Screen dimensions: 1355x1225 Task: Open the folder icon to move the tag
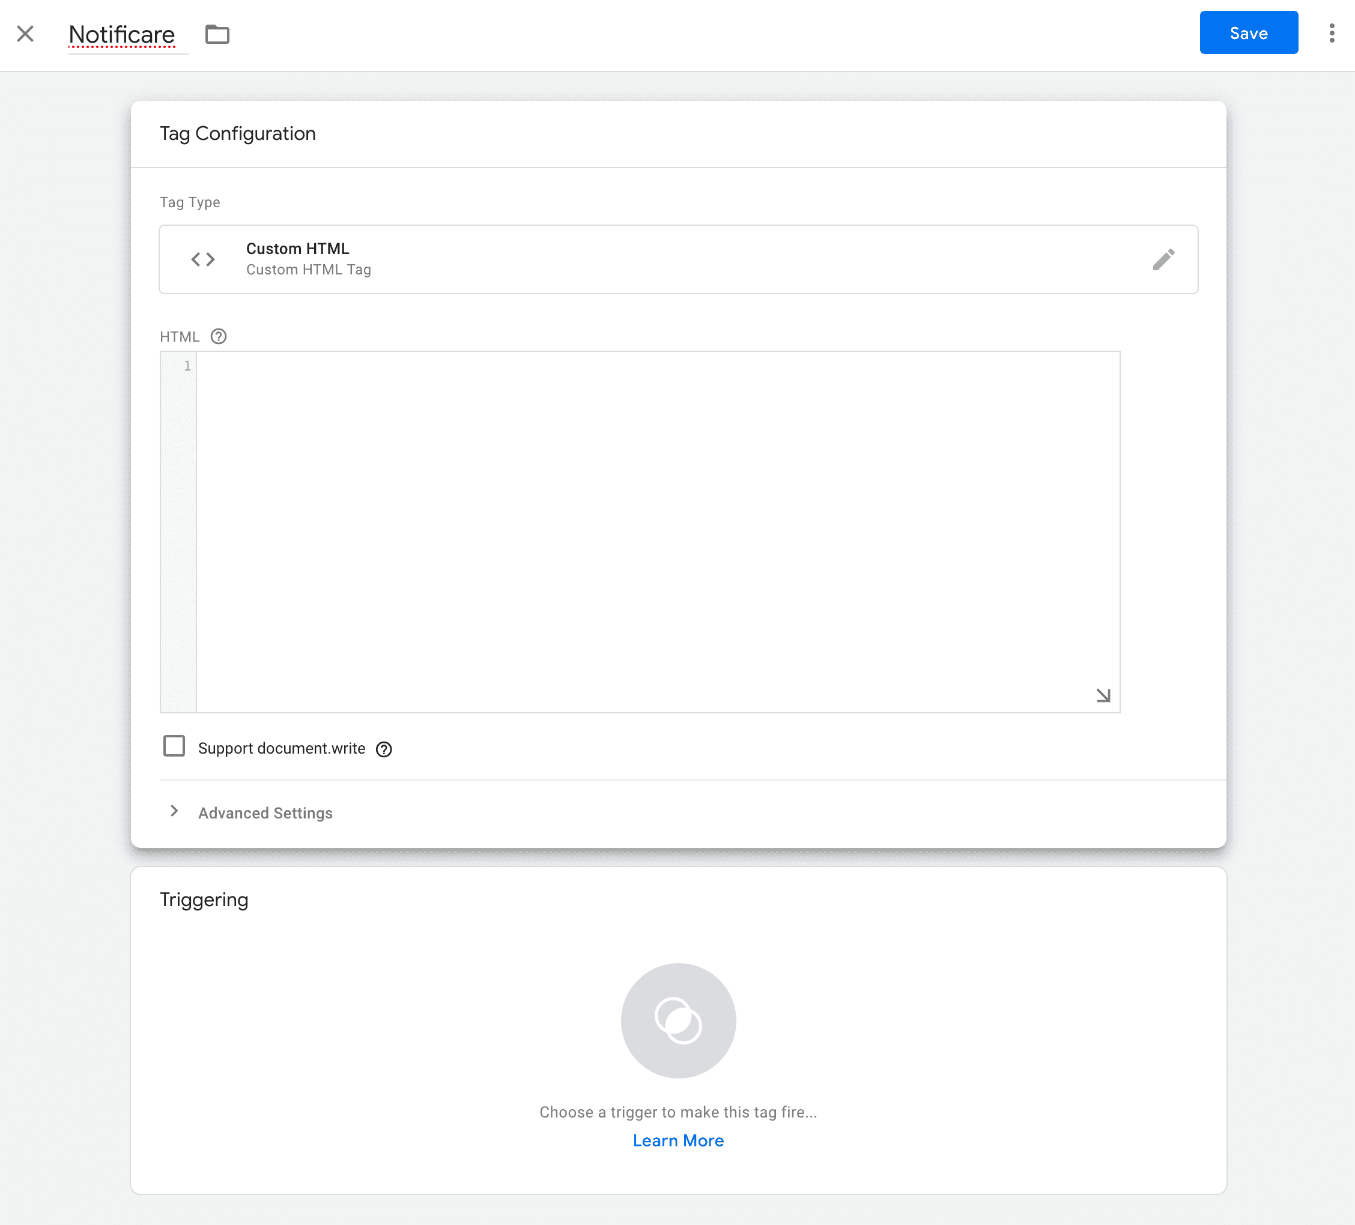click(216, 34)
